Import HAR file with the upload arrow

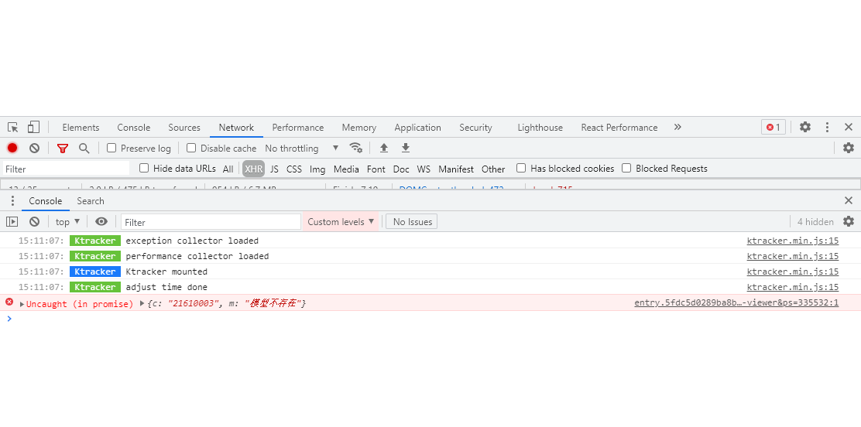(384, 148)
